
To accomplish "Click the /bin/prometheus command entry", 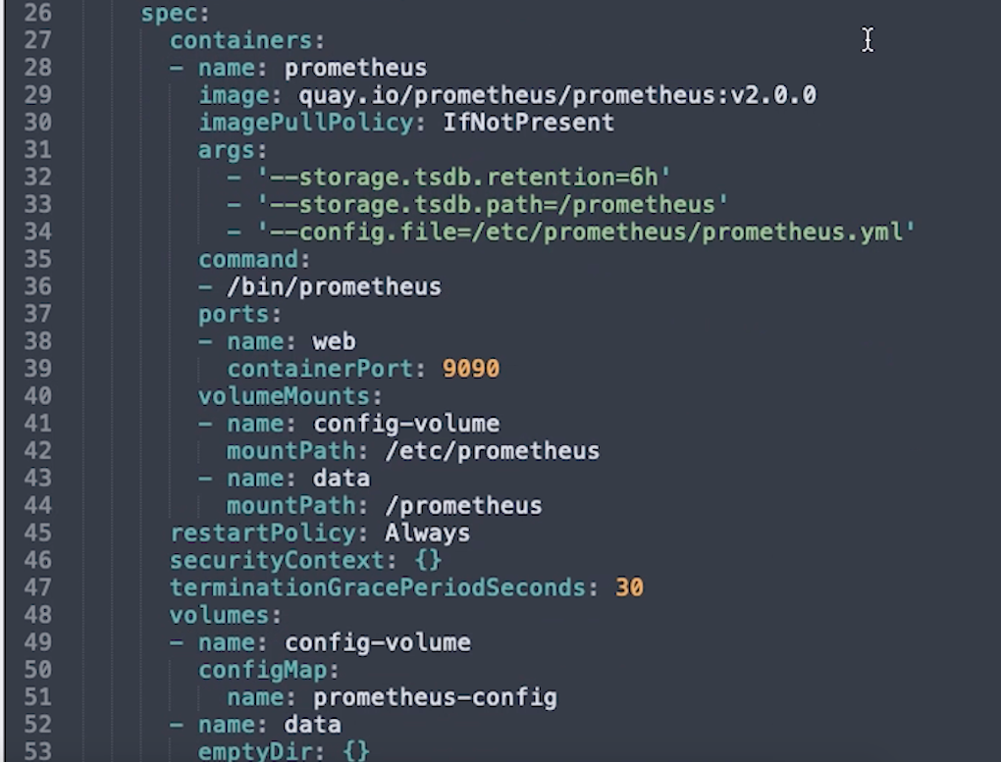I will click(334, 286).
